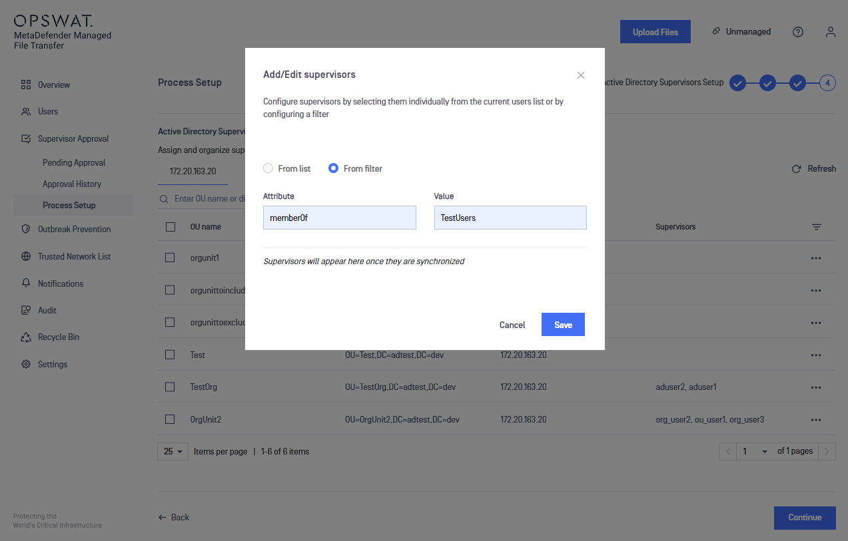Go to the second completed setup step

[767, 83]
